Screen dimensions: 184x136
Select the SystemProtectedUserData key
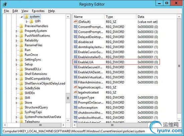(43, 117)
